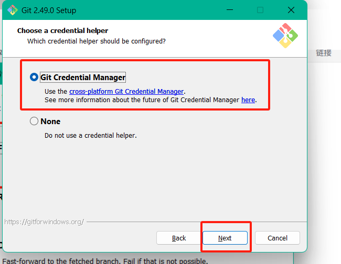Image resolution: width=341 pixels, height=264 pixels.
Task: Click the https://gitforwindows.org/ footer text
Action: (x=44, y=222)
